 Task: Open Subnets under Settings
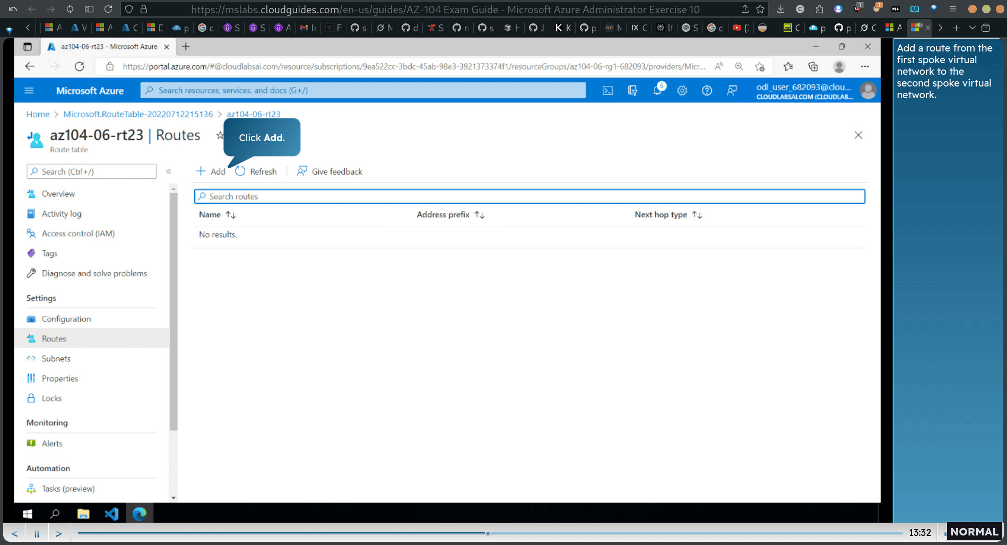coord(56,358)
